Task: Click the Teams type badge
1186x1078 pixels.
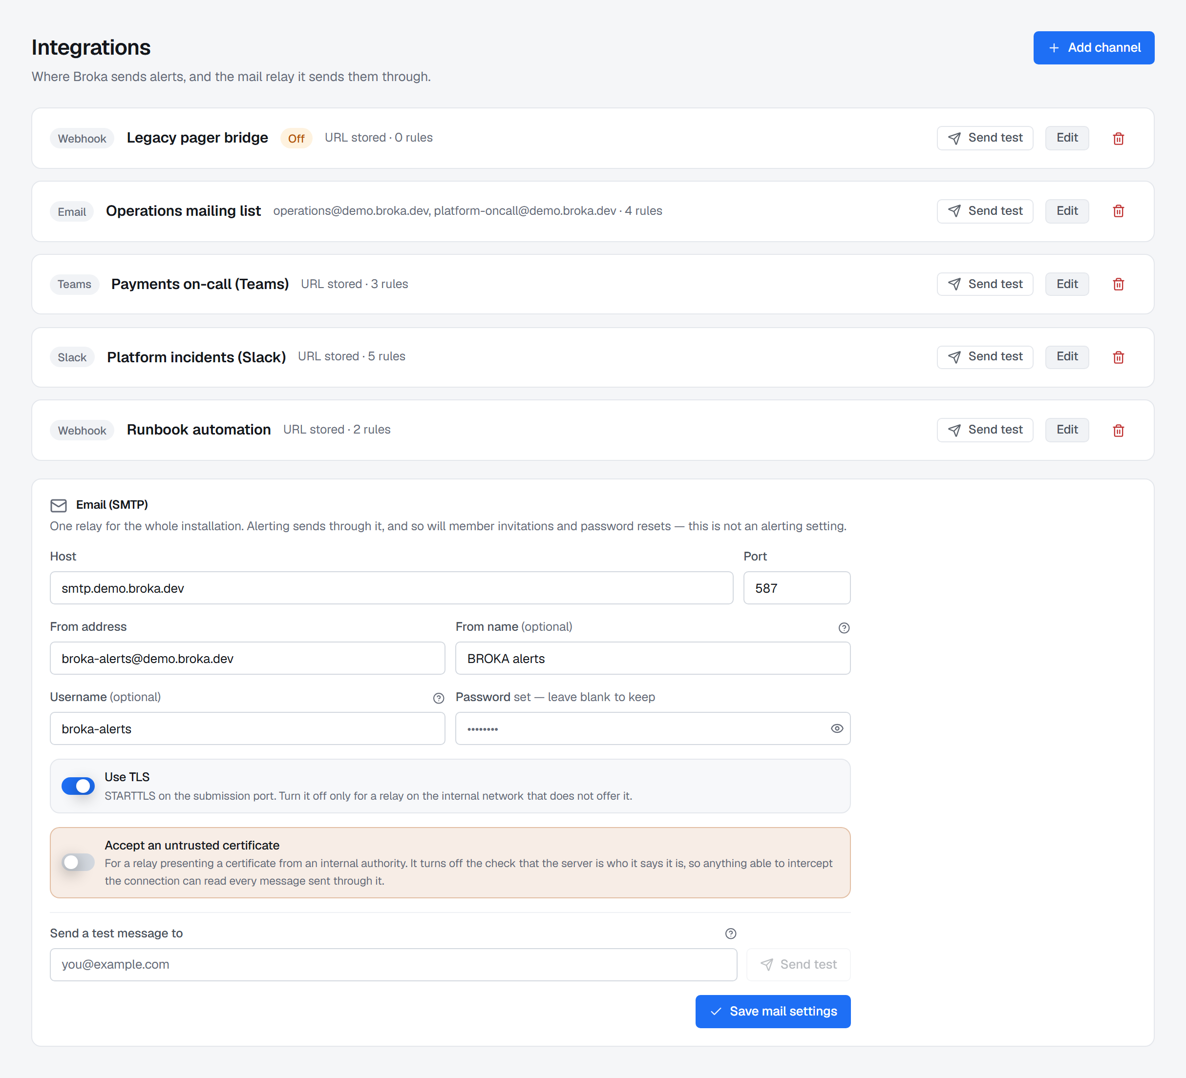Action: [x=74, y=284]
